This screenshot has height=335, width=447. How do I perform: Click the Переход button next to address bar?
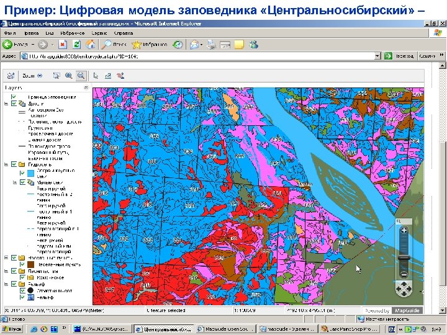pyautogui.click(x=400, y=56)
